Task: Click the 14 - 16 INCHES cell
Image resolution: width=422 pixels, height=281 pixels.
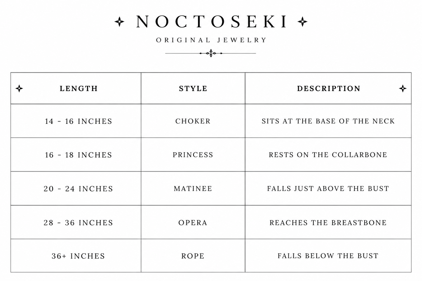Action: (x=76, y=121)
